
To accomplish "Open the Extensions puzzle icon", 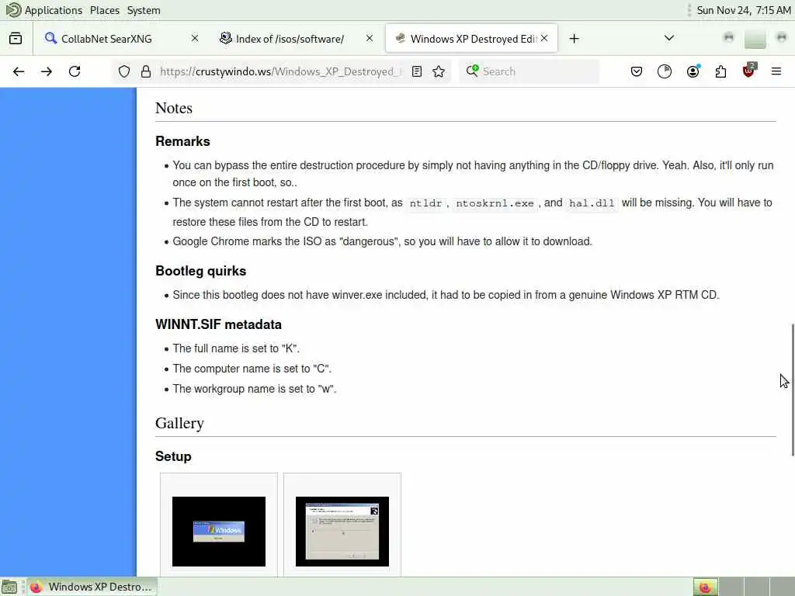I will coord(721,71).
